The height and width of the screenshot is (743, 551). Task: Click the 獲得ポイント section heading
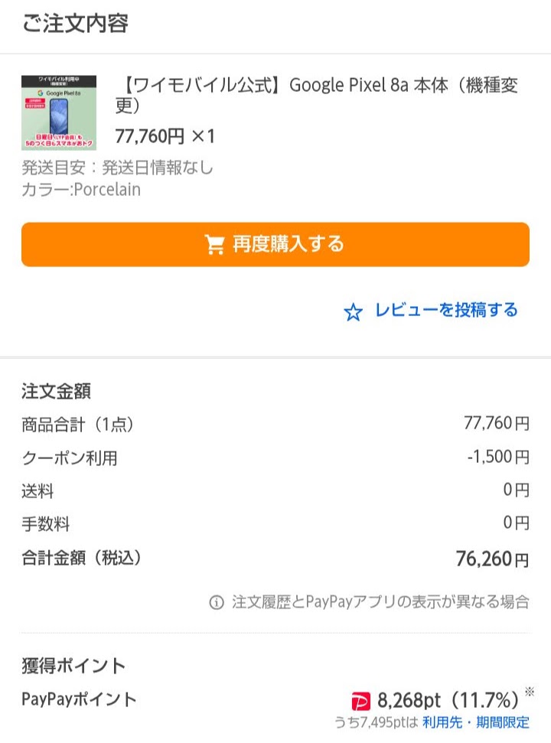pyautogui.click(x=73, y=666)
